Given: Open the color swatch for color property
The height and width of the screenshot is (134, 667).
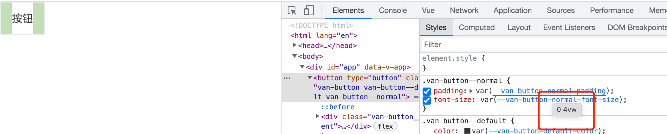Looking at the screenshot, I should point(467,131).
